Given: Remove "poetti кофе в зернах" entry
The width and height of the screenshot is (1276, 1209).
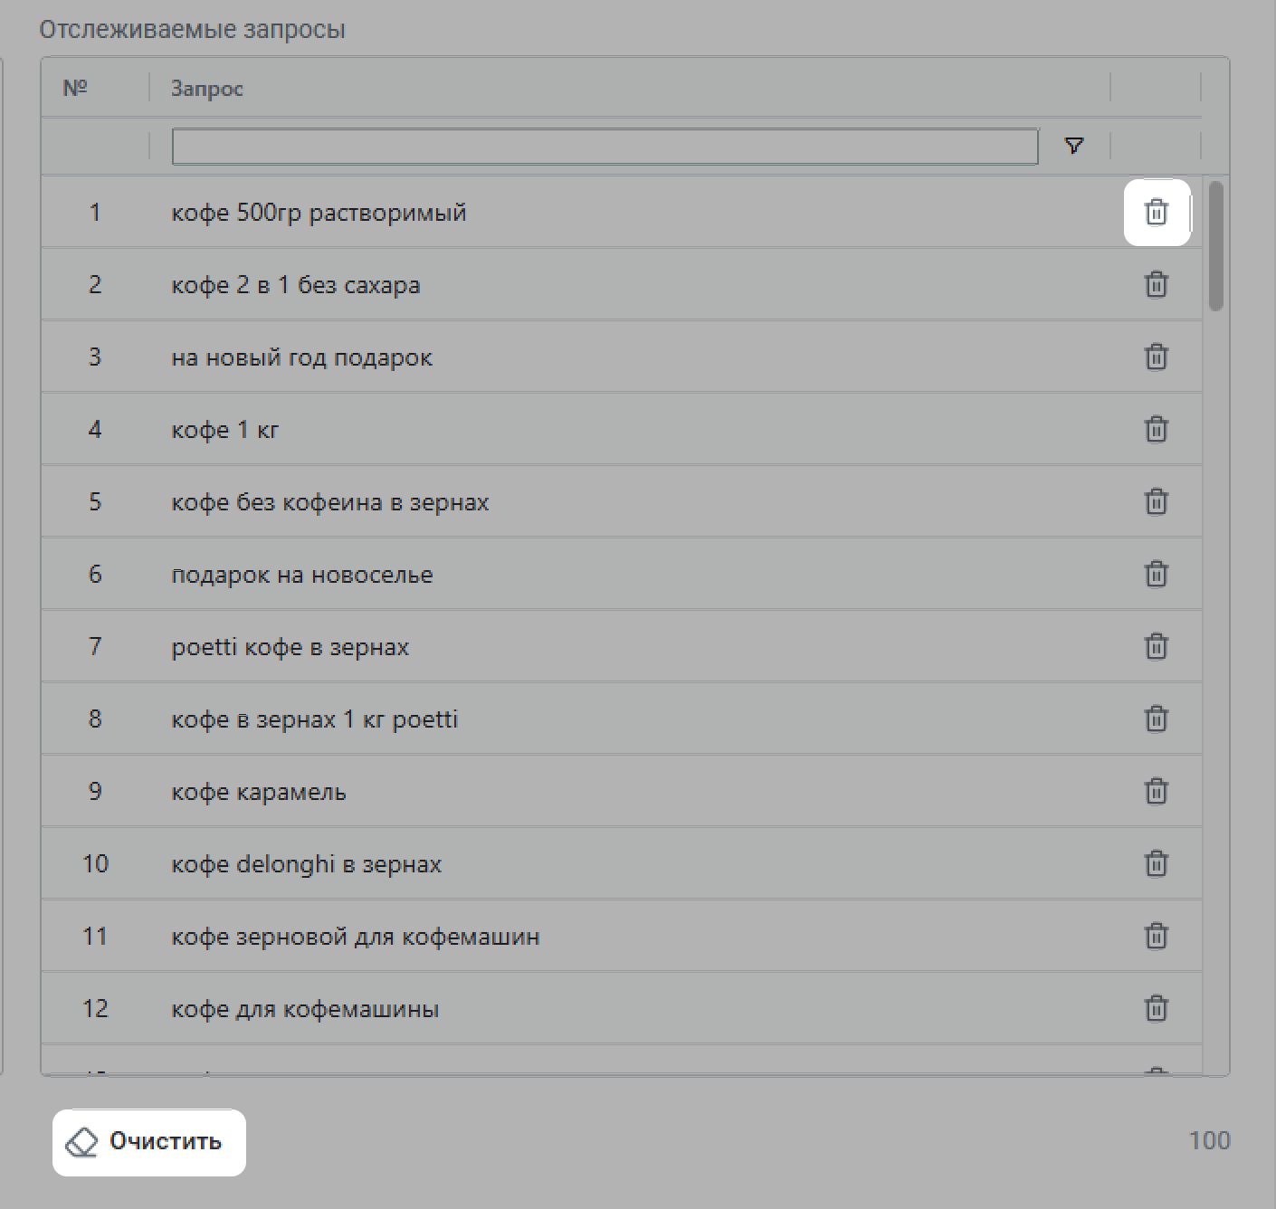Looking at the screenshot, I should (x=1156, y=646).
